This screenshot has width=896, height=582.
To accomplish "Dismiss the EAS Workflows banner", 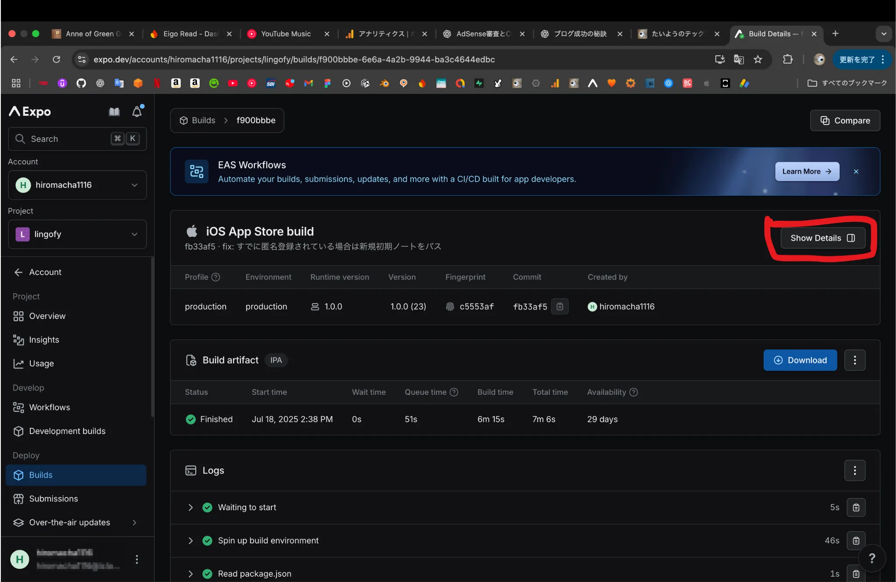I will point(856,172).
